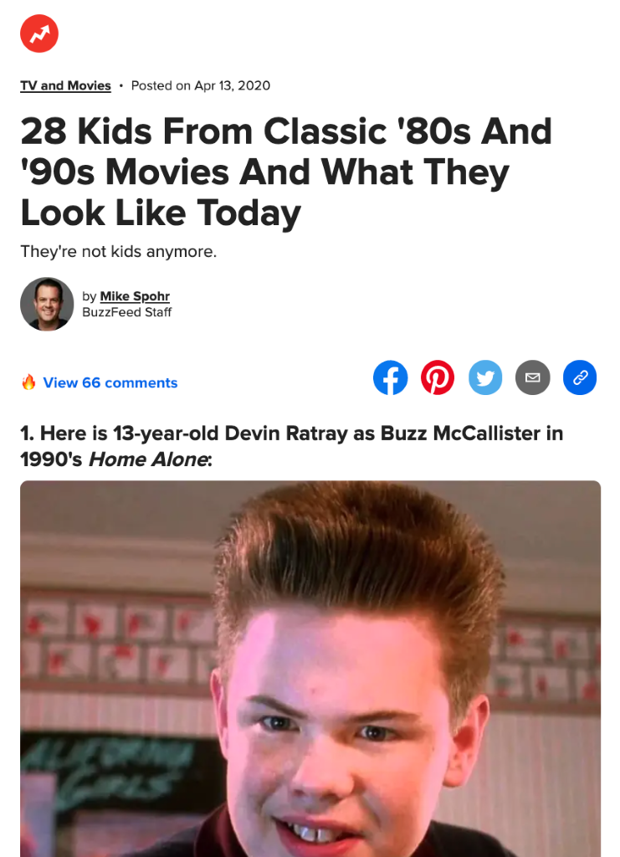The height and width of the screenshot is (857, 620).
Task: Pin article on Pinterest
Action: pos(438,377)
